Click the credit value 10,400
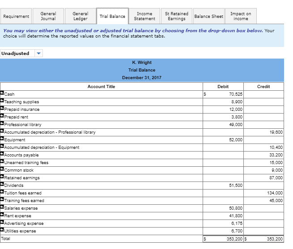 (x=276, y=148)
